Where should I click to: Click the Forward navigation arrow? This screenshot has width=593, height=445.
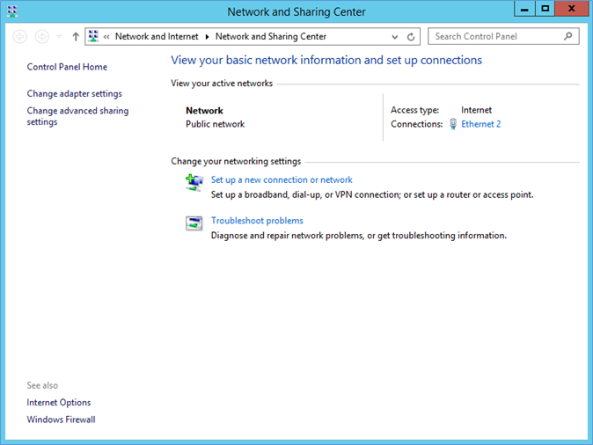pyautogui.click(x=41, y=37)
